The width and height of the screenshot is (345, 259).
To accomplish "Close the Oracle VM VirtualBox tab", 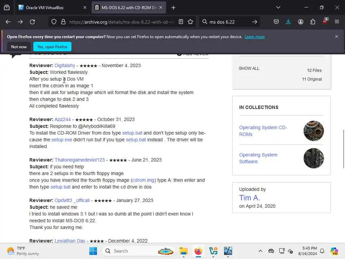I will 85,7.
